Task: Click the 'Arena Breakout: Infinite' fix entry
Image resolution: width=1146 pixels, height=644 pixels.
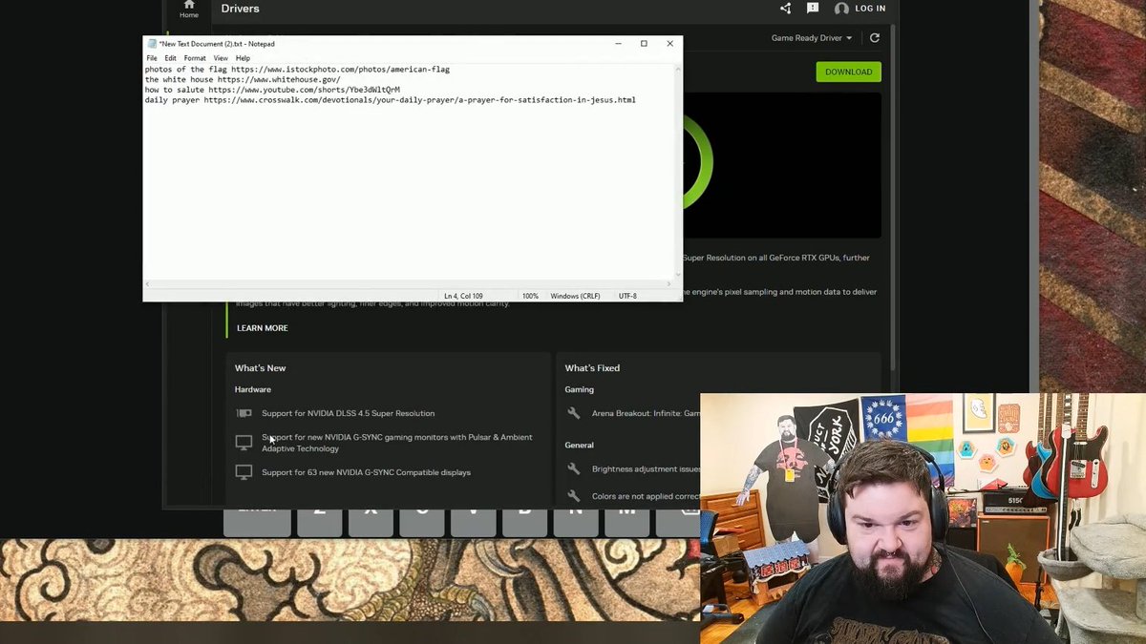Action: tap(647, 413)
